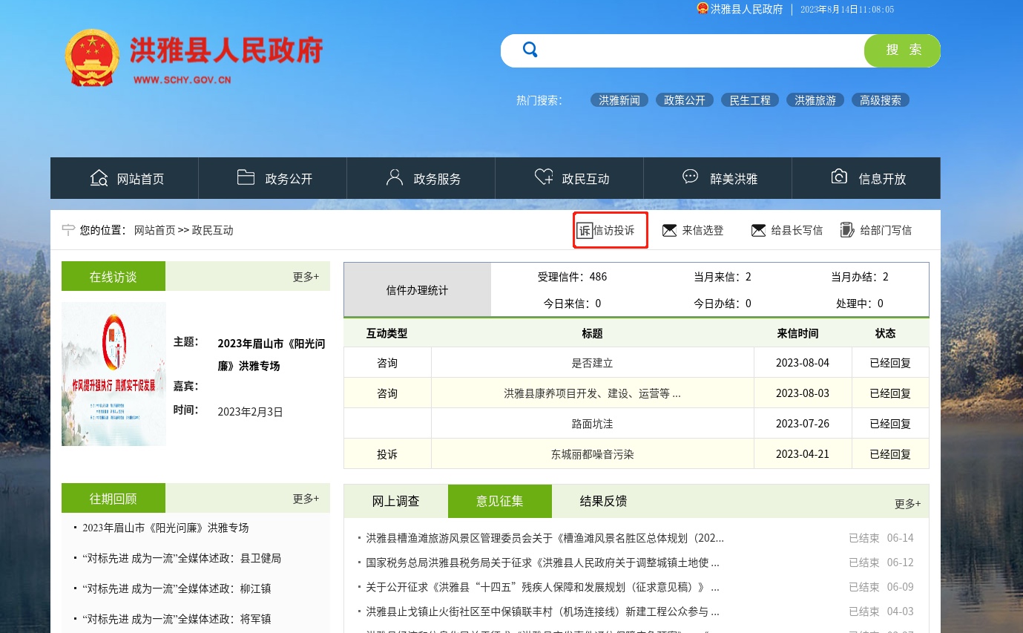Select the 意见征集 tab

click(x=500, y=502)
